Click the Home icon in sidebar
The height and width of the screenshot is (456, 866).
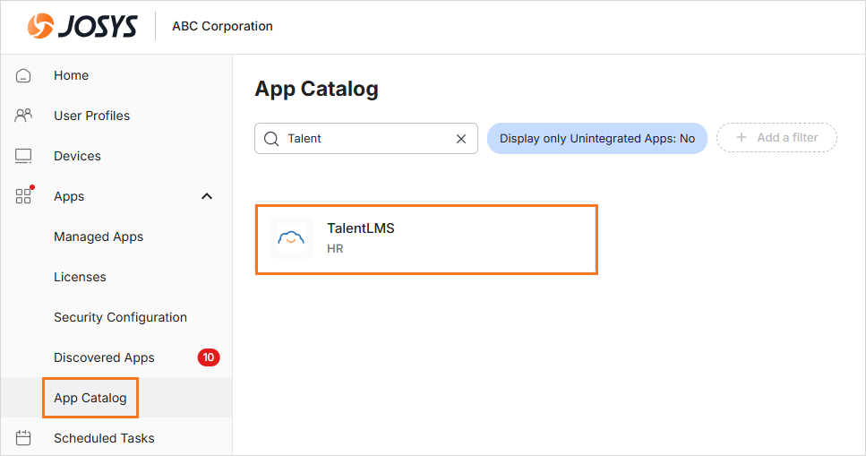point(23,76)
